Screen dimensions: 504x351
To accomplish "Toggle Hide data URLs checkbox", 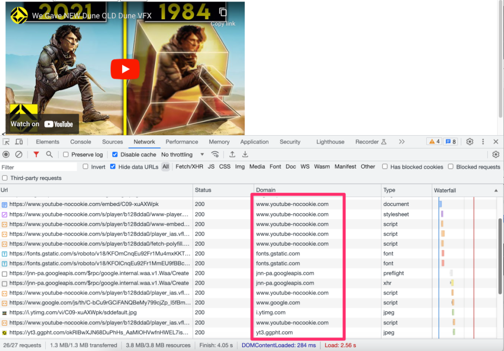I will tap(113, 166).
